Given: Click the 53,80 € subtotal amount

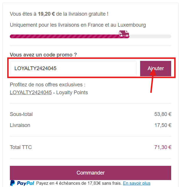Looking at the screenshot, I should point(163,114).
